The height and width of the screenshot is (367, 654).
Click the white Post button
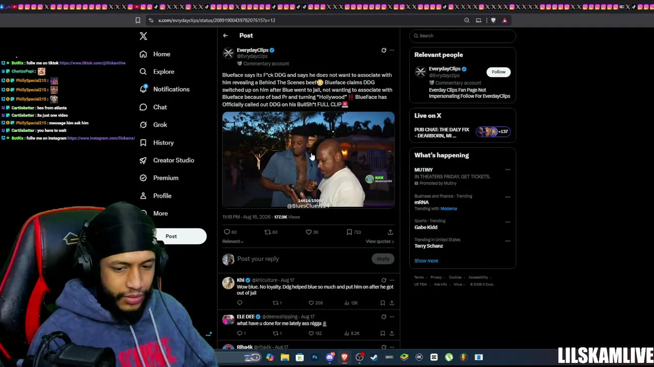pos(180,237)
